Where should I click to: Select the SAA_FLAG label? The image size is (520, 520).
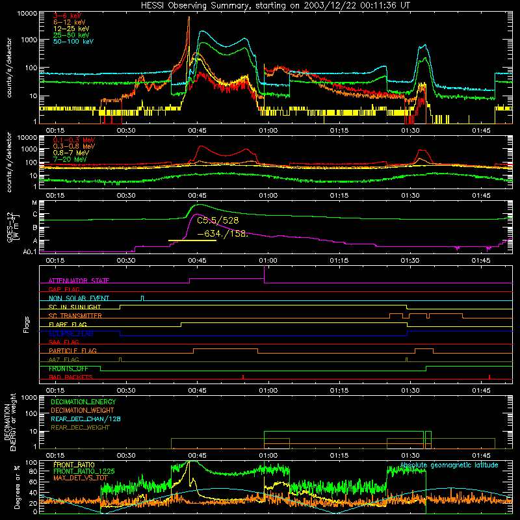click(64, 342)
